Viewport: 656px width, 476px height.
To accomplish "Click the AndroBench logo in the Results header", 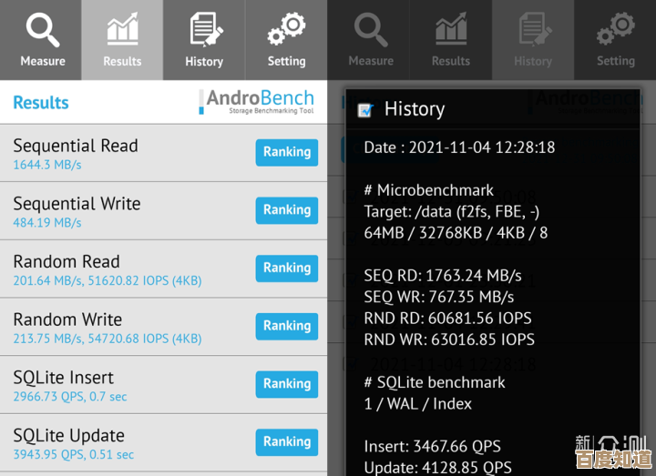I will click(x=257, y=102).
